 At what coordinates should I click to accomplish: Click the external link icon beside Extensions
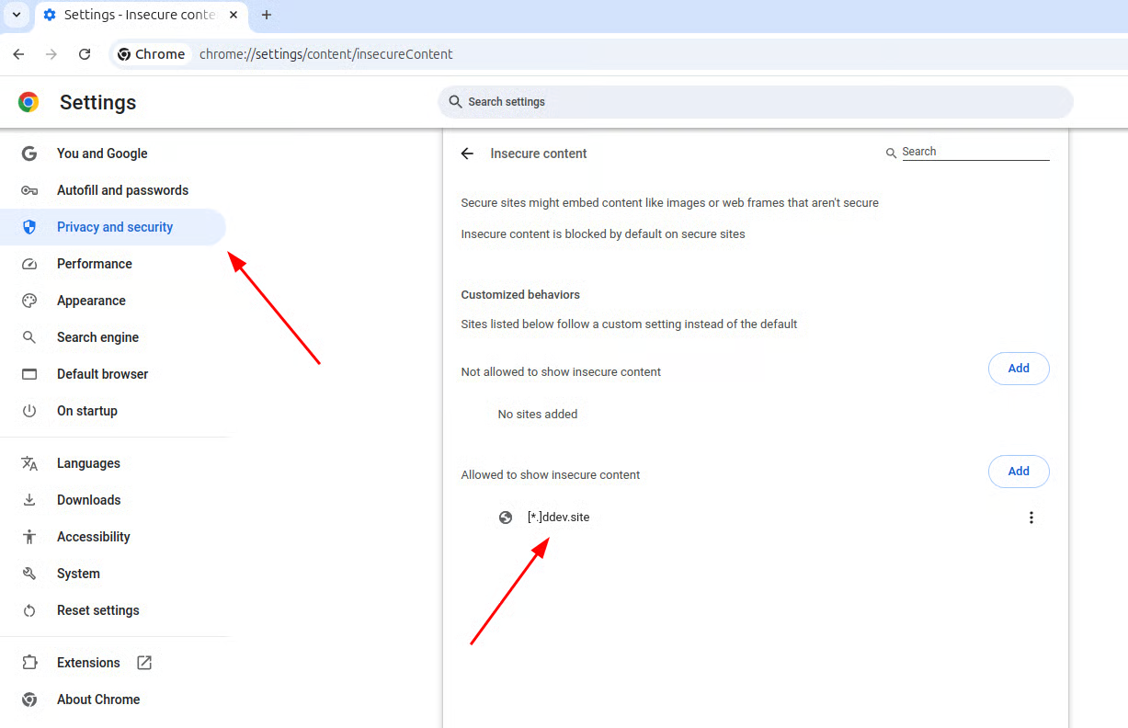tap(144, 663)
